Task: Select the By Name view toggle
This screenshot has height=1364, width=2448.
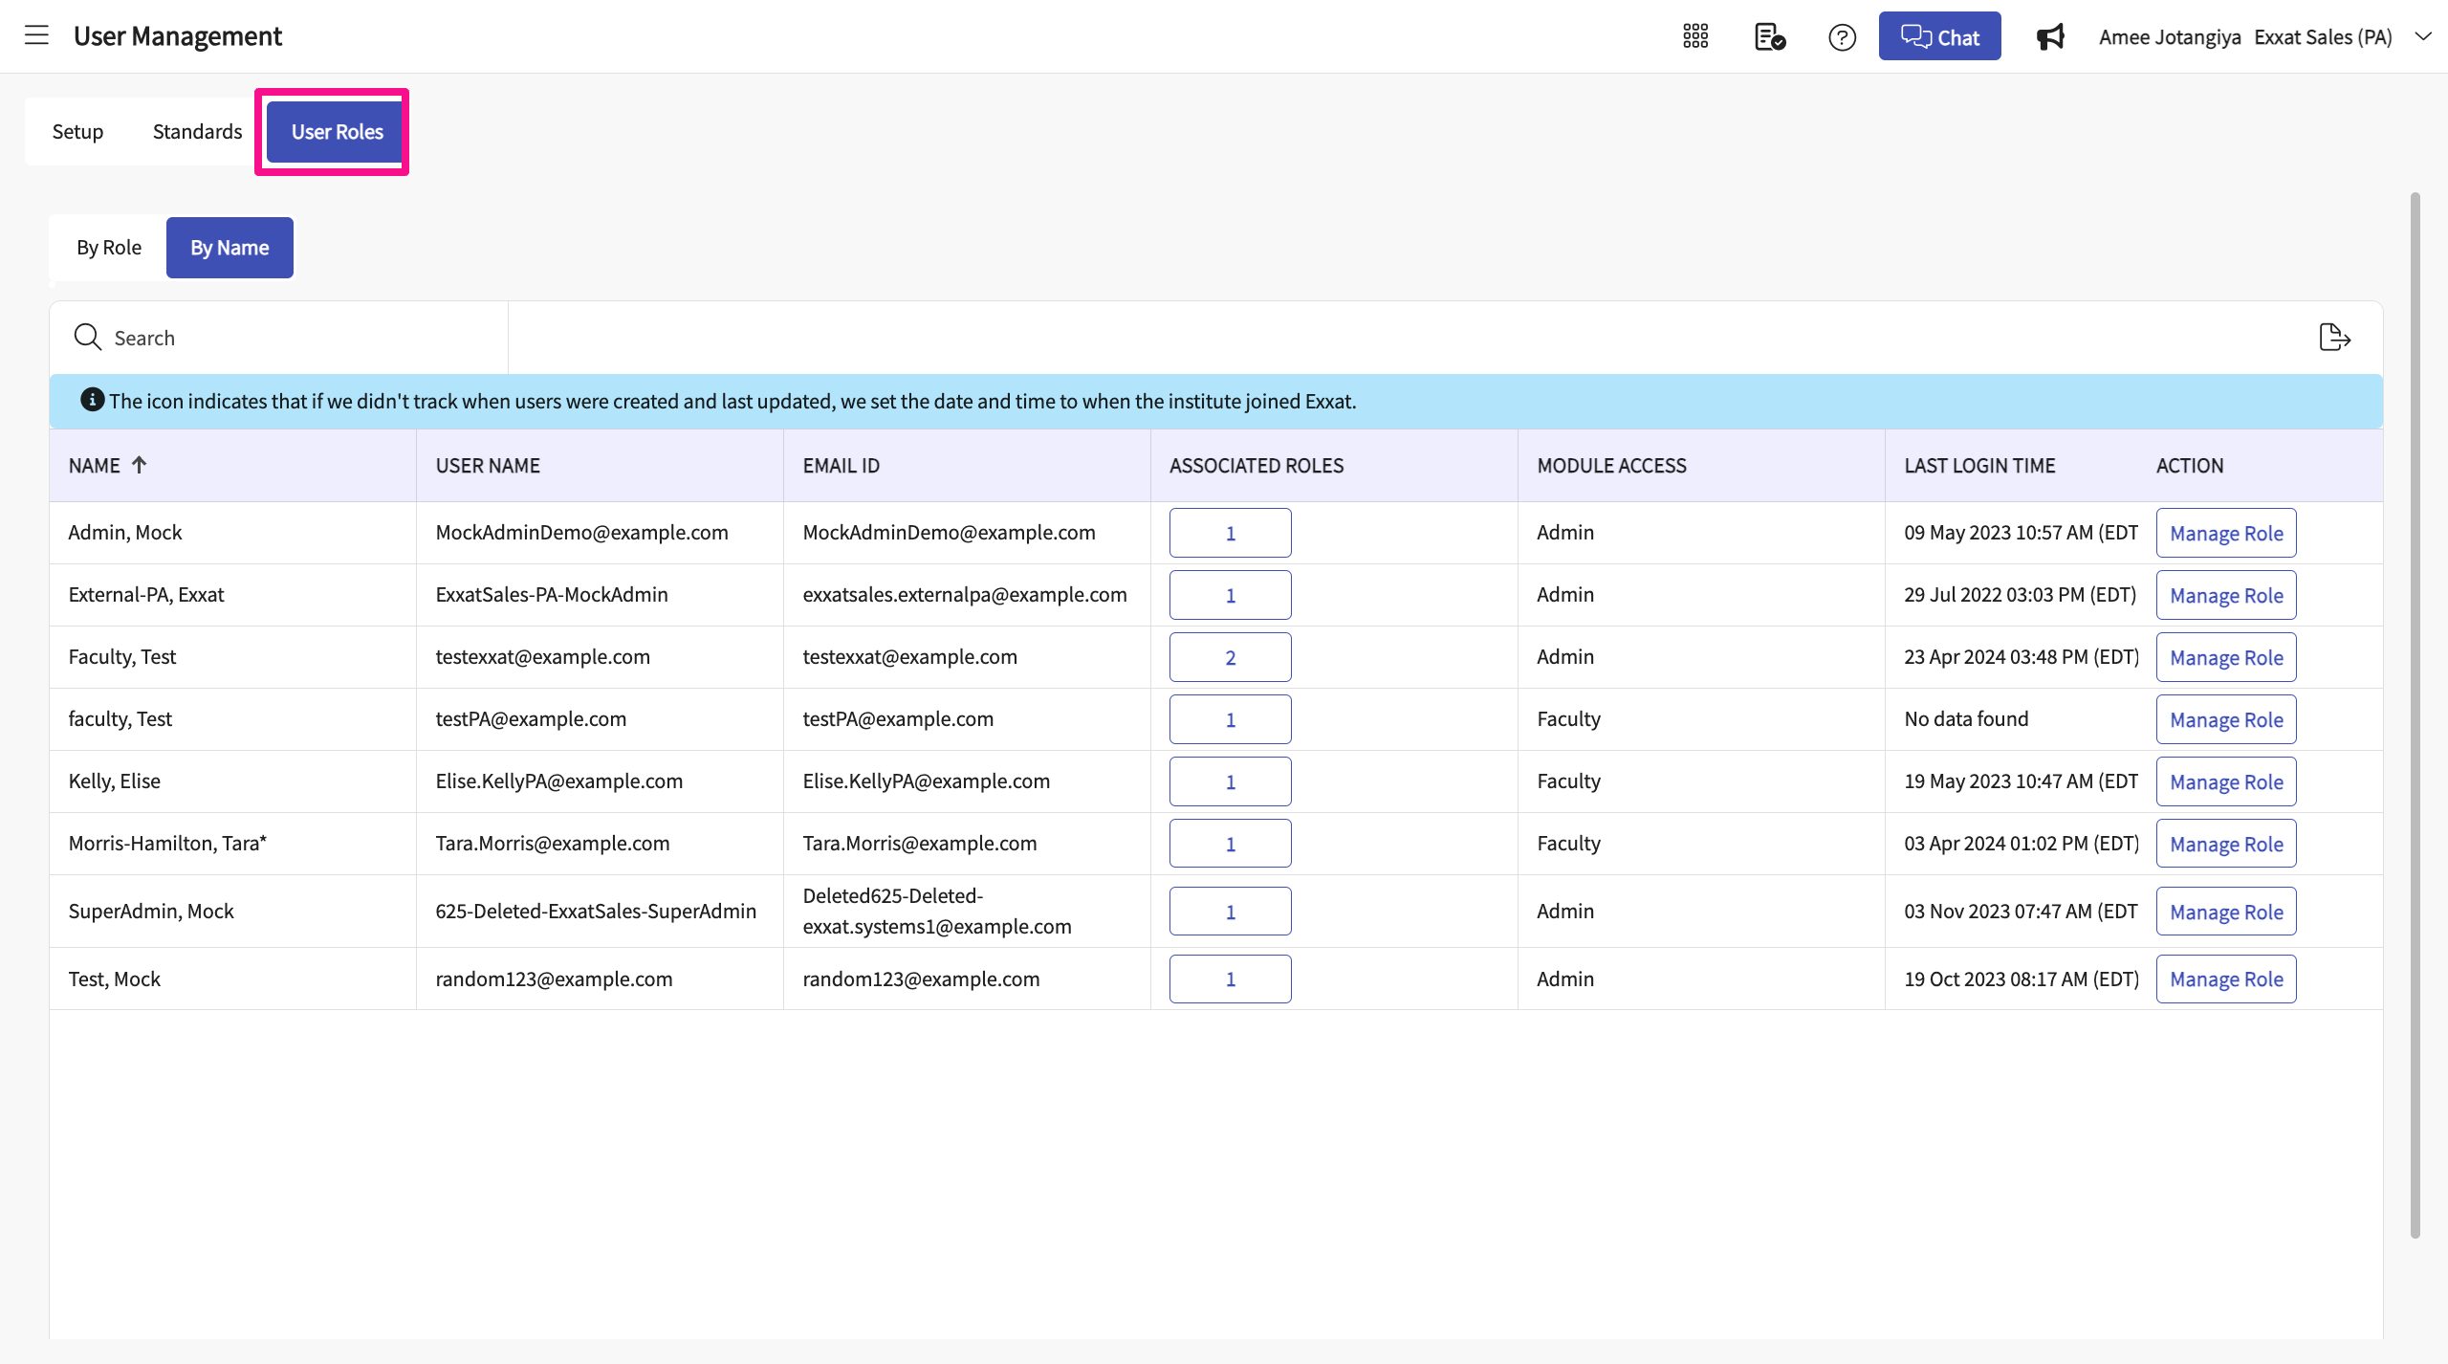Action: click(x=229, y=248)
